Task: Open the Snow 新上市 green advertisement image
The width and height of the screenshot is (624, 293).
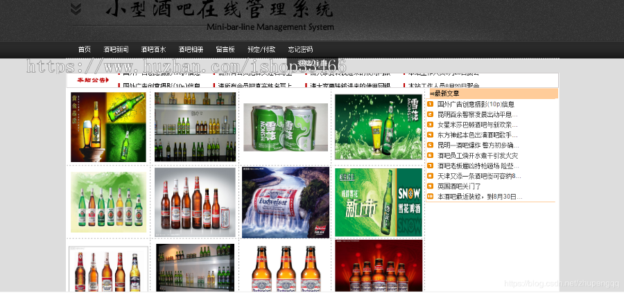Action: click(379, 202)
